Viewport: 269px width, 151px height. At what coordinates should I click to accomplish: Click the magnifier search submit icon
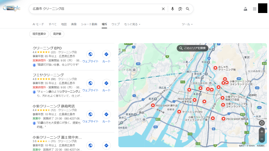(x=188, y=9)
